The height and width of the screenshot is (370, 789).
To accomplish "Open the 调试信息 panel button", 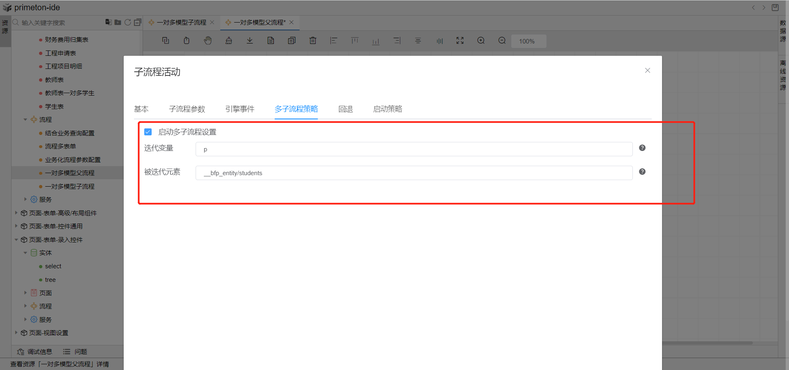I will click(x=35, y=352).
